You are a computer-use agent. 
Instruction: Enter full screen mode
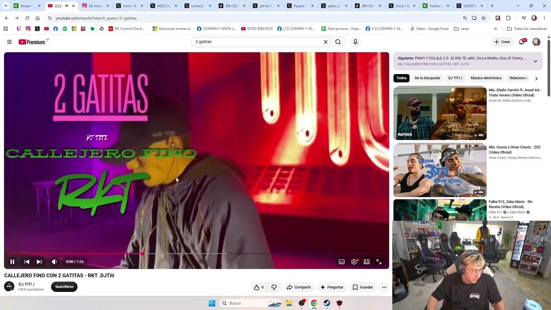point(379,262)
